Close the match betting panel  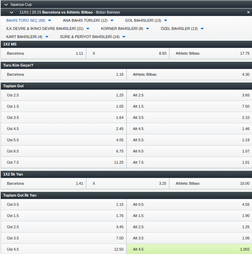click(x=248, y=12)
